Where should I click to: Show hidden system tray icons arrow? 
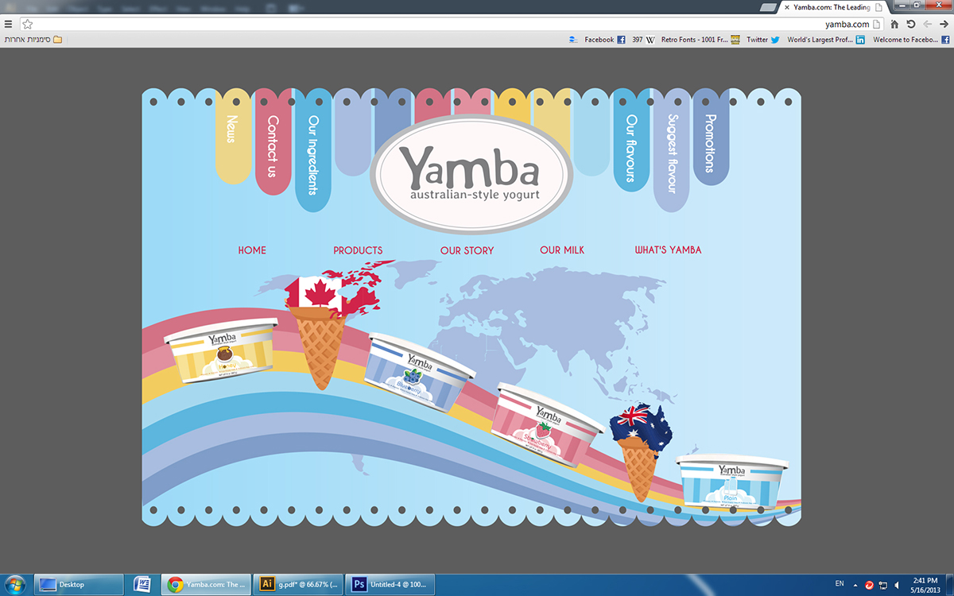click(x=857, y=585)
